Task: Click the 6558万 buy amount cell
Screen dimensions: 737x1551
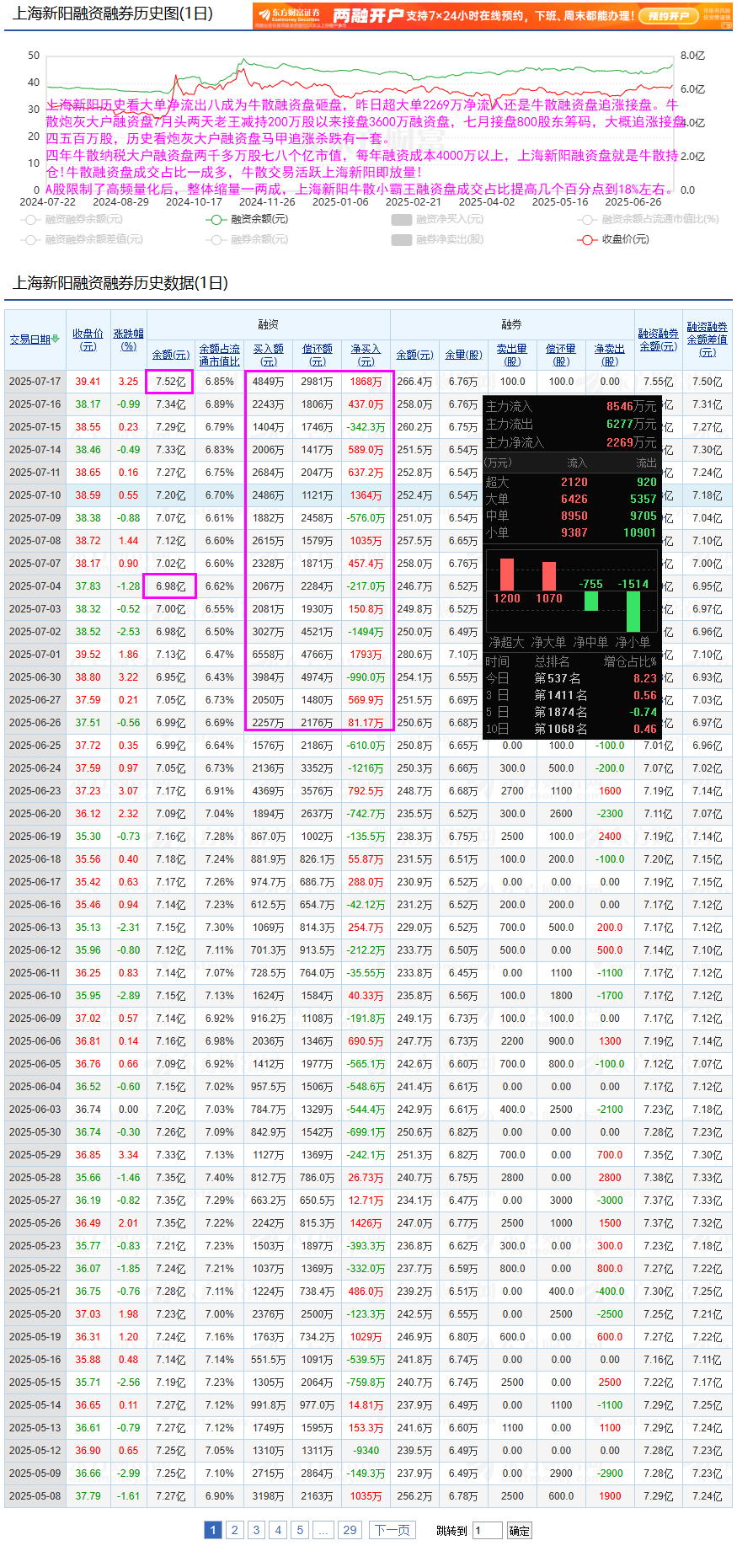Action: 268,655
